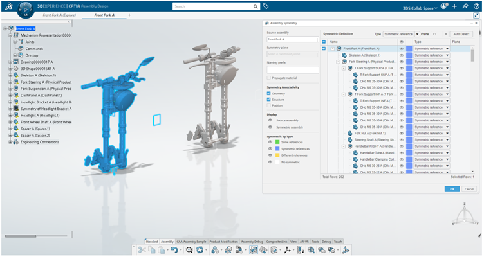Click the tag icon beside search bar
Viewport: 484px width, 257px height.
(266, 6)
